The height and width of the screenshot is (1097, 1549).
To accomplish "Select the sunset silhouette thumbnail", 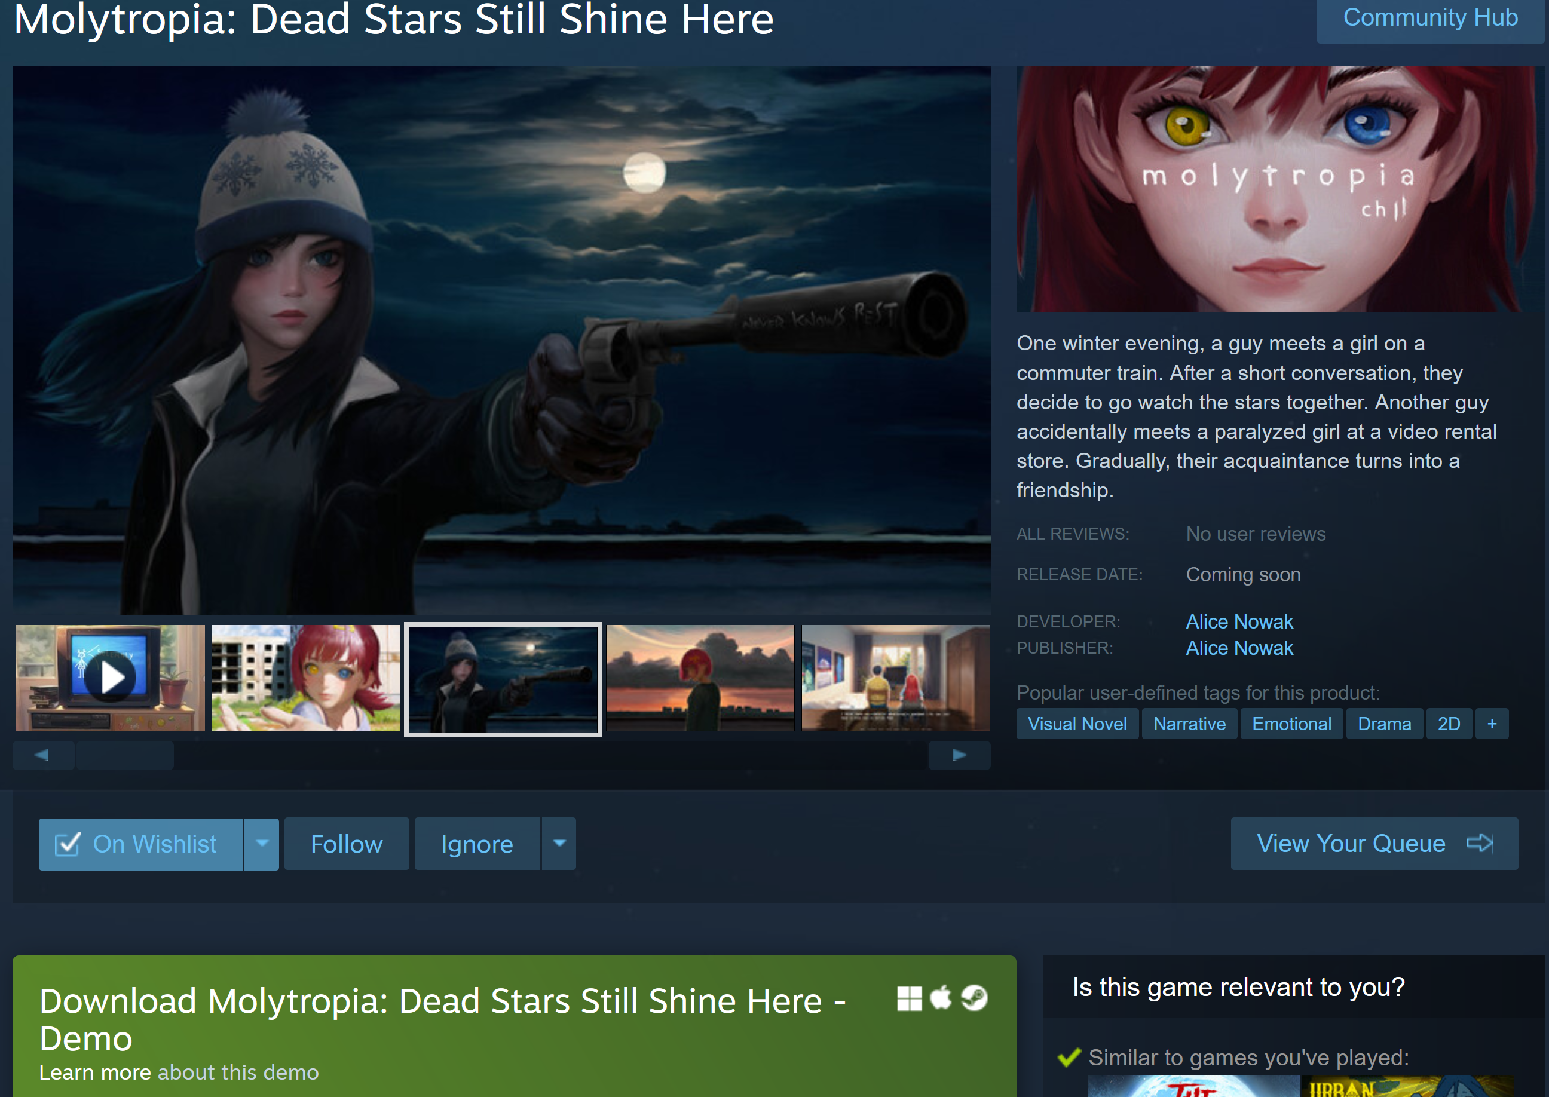I will pos(700,678).
